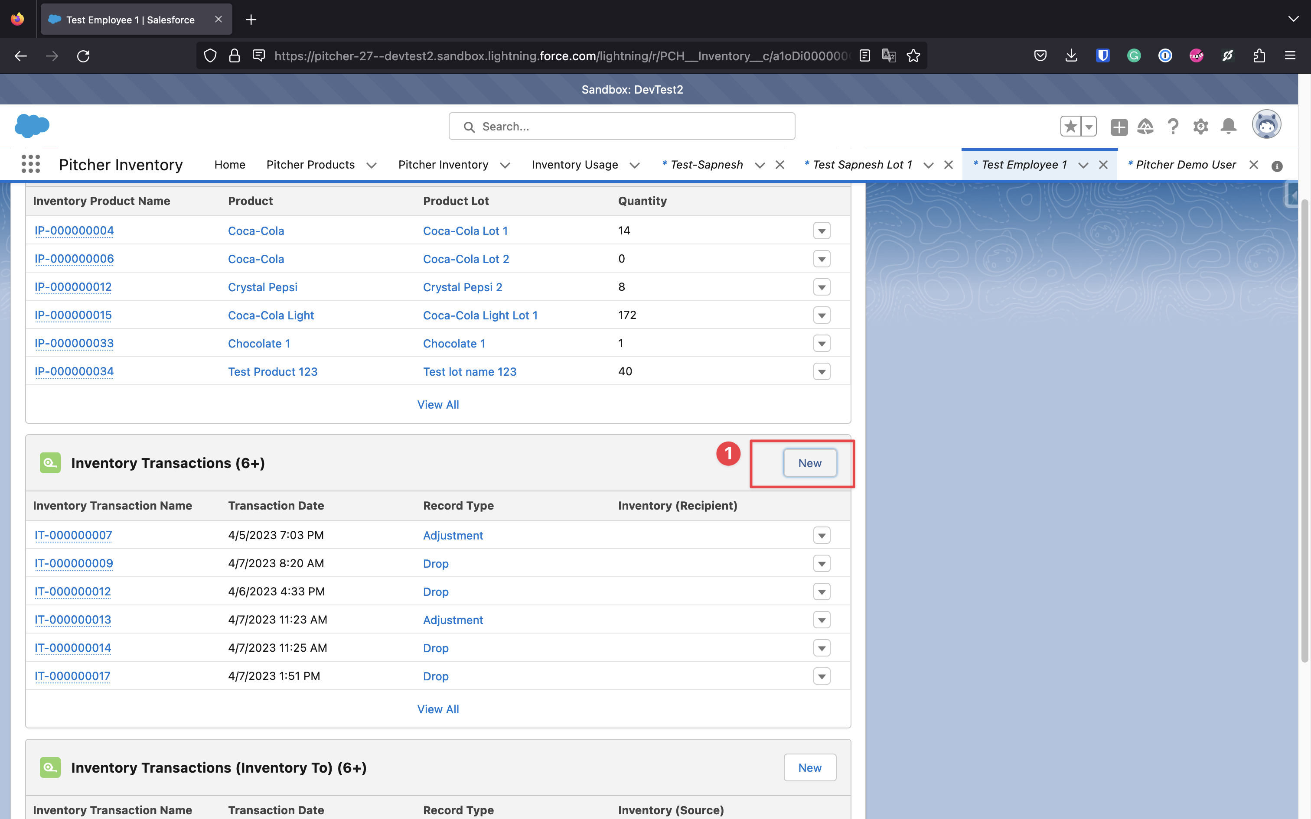Open the Firefox extensions puzzle icon
This screenshot has height=819, width=1311.
point(1259,56)
